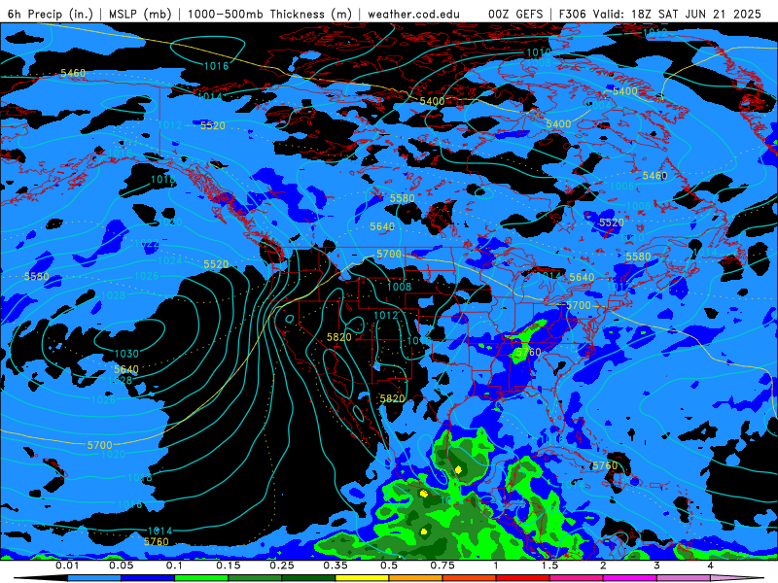
Task: Click the legend value 4
Action: [x=711, y=566]
